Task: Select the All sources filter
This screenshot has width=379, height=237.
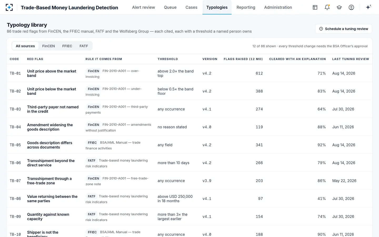Action: pos(25,46)
